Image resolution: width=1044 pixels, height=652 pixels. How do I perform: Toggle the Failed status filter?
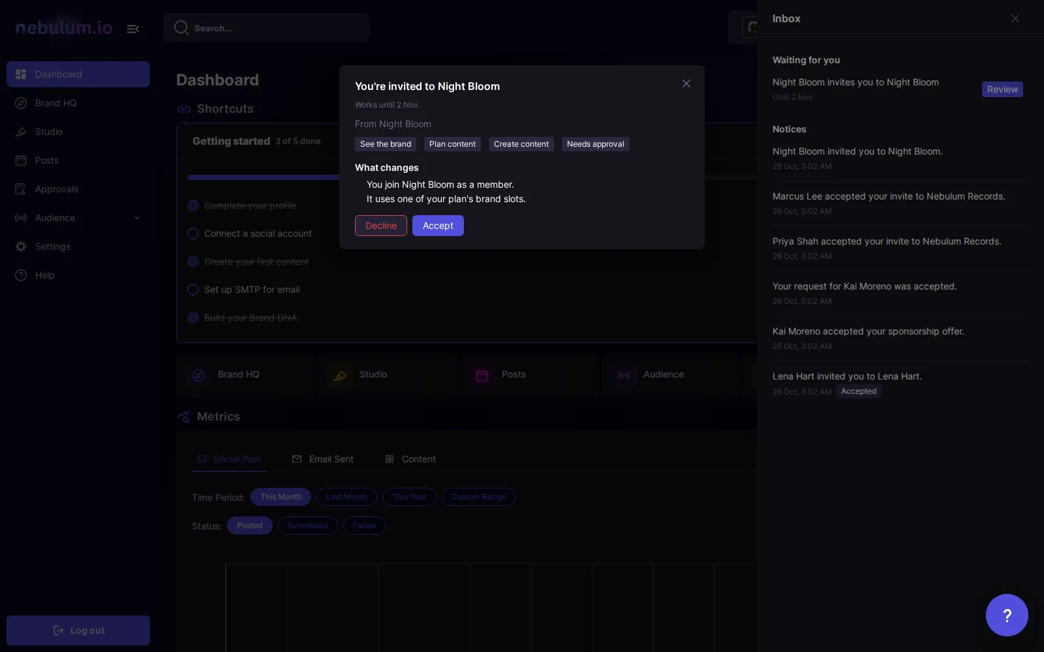tap(364, 526)
